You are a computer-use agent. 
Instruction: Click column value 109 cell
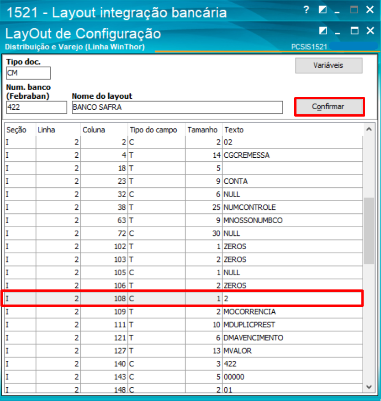point(104,312)
